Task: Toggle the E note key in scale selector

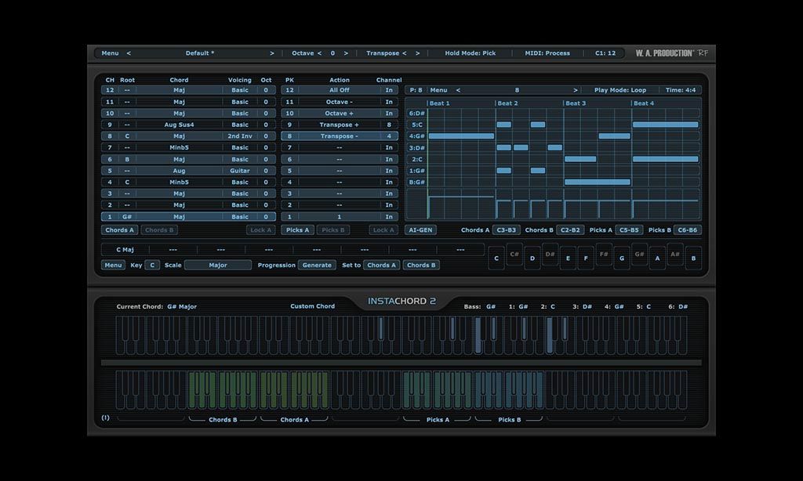Action: point(568,258)
